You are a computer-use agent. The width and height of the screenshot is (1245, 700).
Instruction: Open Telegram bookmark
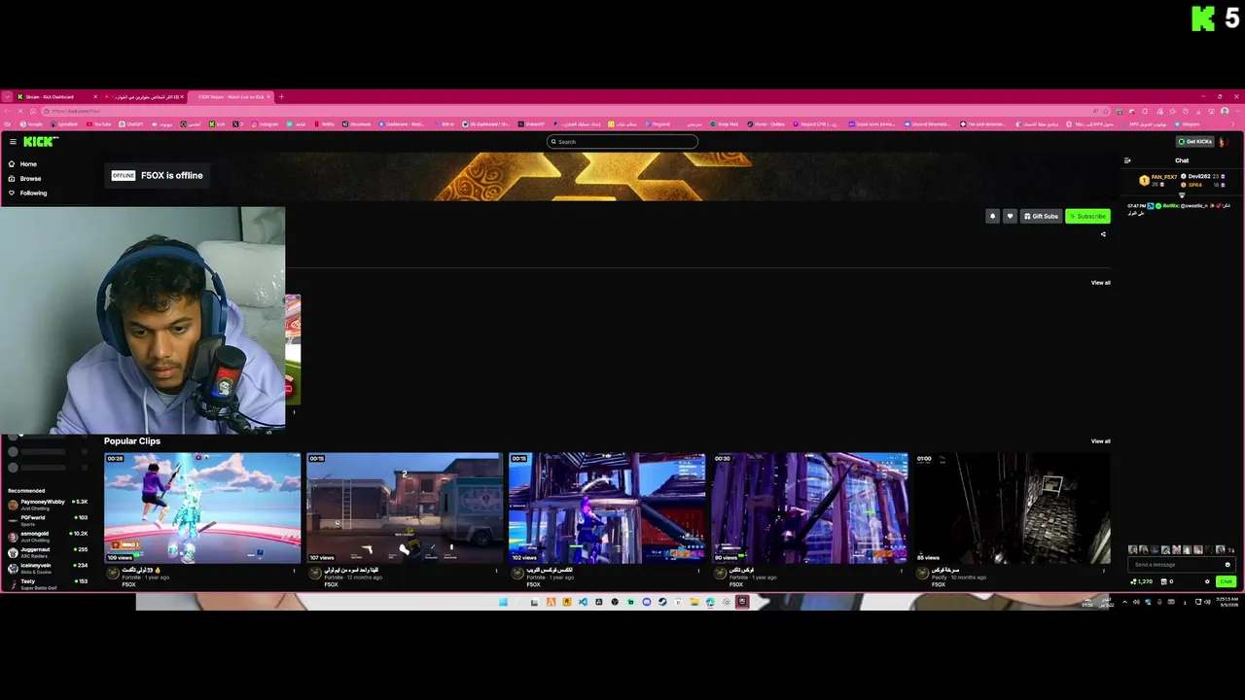click(x=1188, y=124)
